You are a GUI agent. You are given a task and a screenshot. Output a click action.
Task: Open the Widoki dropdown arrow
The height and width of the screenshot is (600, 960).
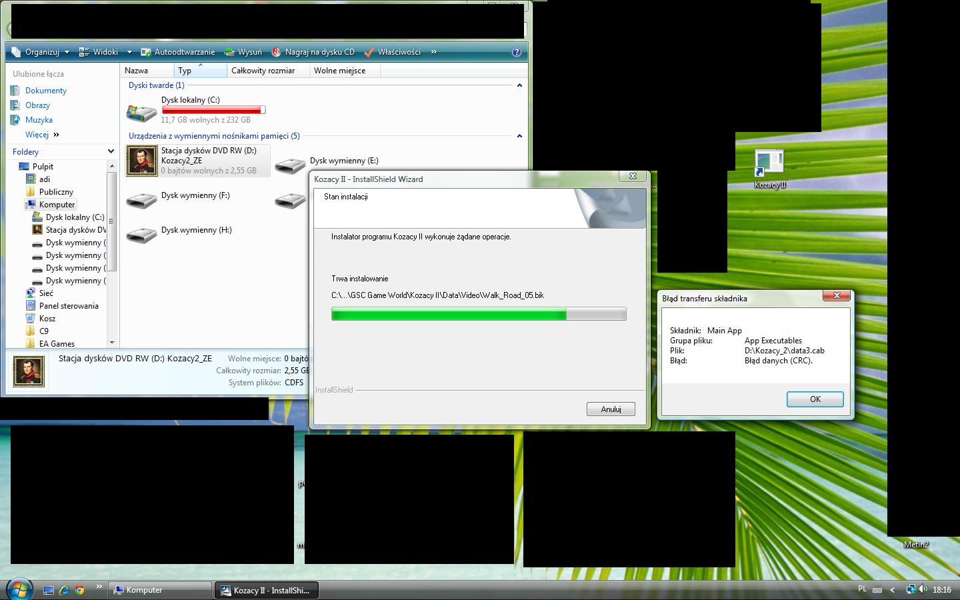point(129,52)
